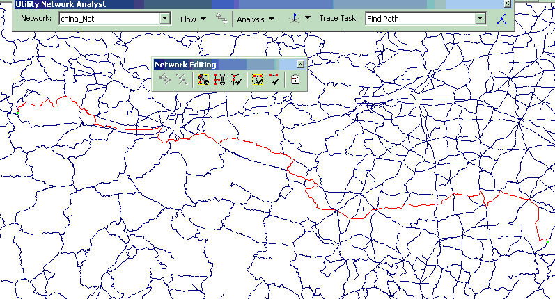Expand the flag tool palette arrow
The image size is (555, 299).
(x=308, y=17)
